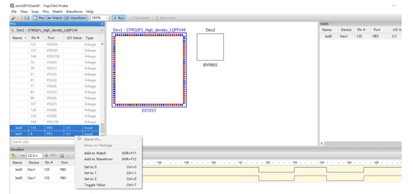413x194 pixels.
Task: Toggle the Pins panel toolbar button
Action: pos(39,18)
